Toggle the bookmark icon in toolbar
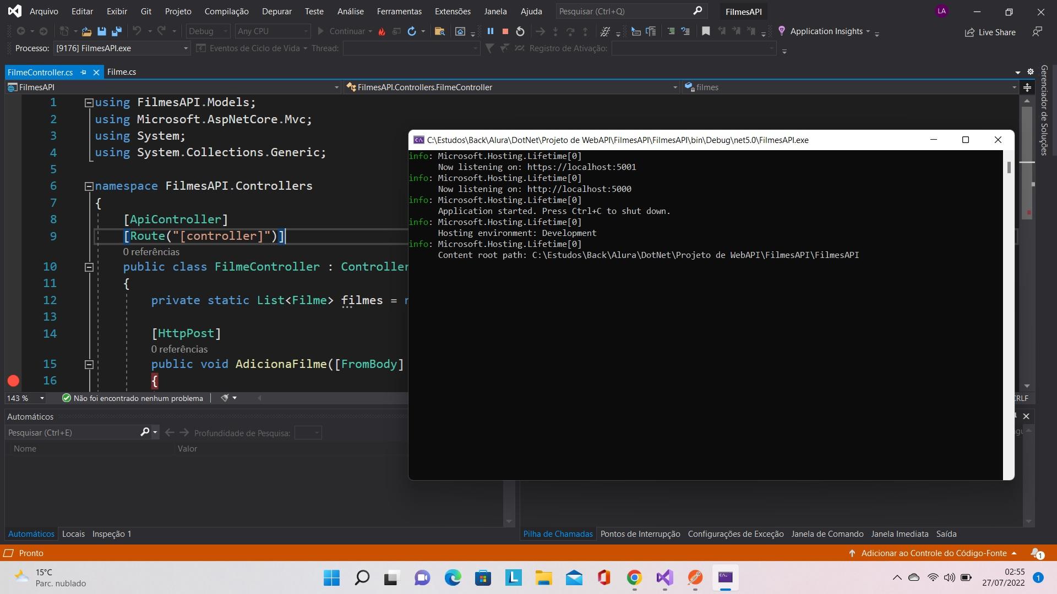Image resolution: width=1057 pixels, height=594 pixels. 705,31
